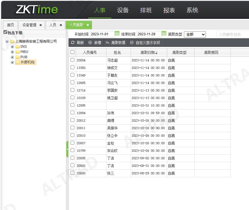Toggle the 包含下级 checkbox
Image resolution: width=249 pixels, height=210 pixels.
point(5,32)
